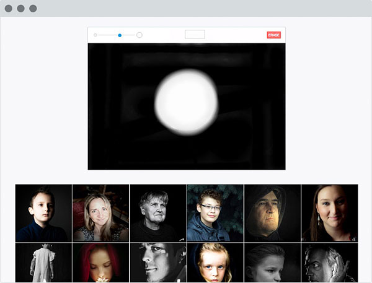
Task: Pick the boy with glasses portrait
Action: 215,212
